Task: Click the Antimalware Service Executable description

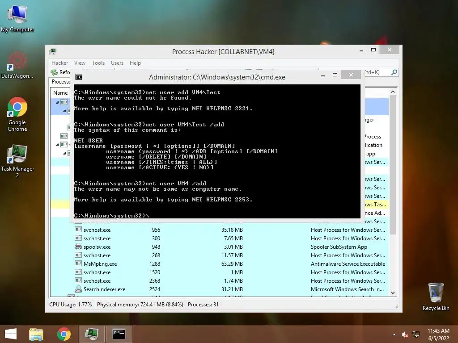Action: click(348, 264)
